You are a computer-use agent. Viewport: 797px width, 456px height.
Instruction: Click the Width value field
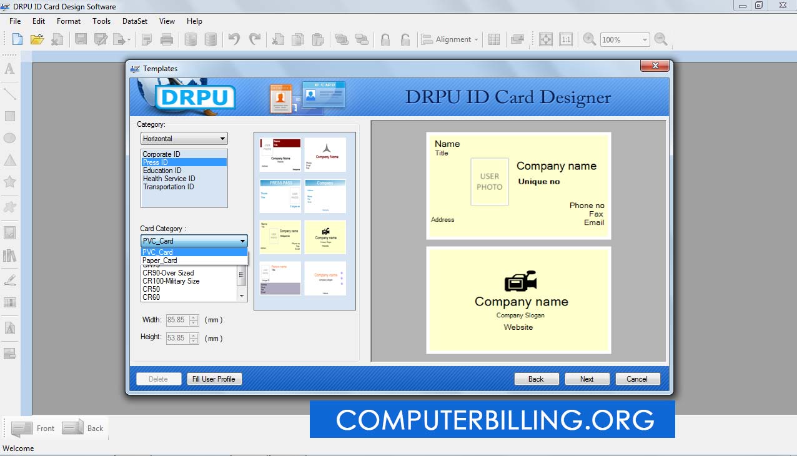177,320
